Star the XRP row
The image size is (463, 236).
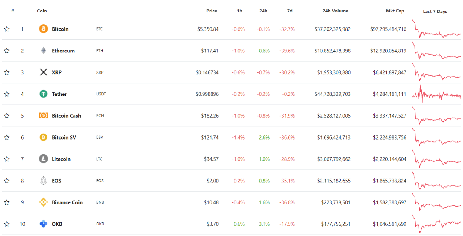pos(7,72)
